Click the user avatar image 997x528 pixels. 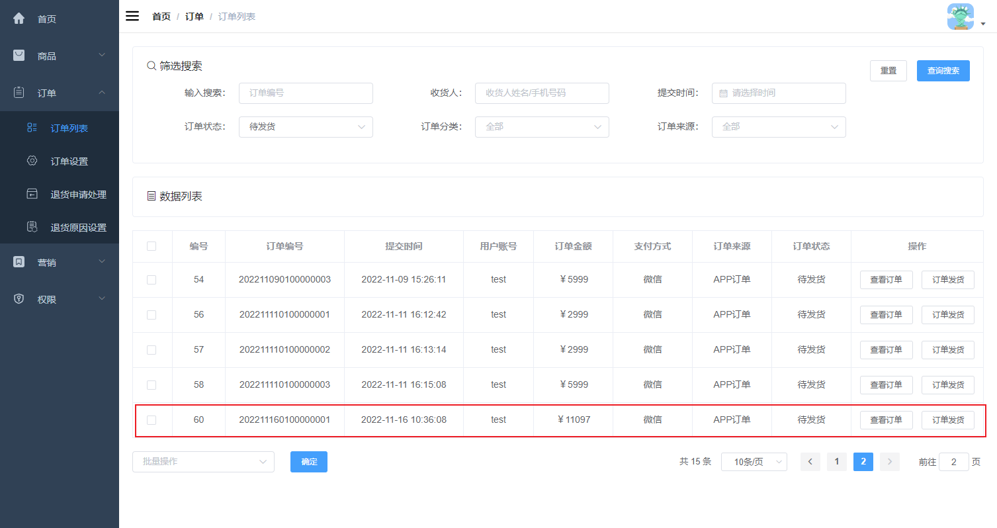coord(960,17)
